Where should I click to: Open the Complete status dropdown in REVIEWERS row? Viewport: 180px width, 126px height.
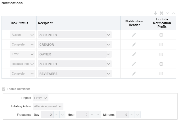point(23,74)
